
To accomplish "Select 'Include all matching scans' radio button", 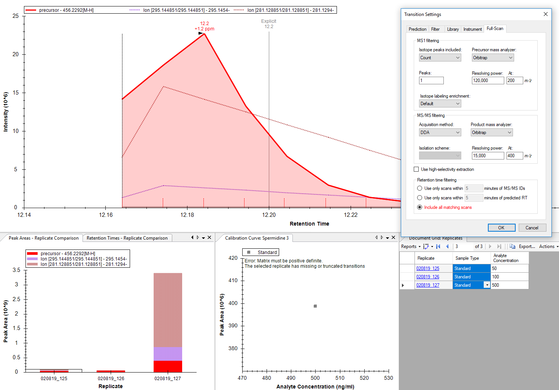I will [x=419, y=207].
